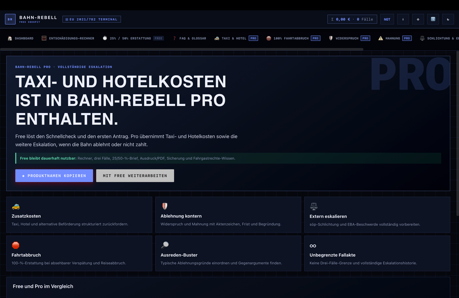Click the Ausreden-Buster card title
Screen dimensions: 459x298
(x=179, y=255)
